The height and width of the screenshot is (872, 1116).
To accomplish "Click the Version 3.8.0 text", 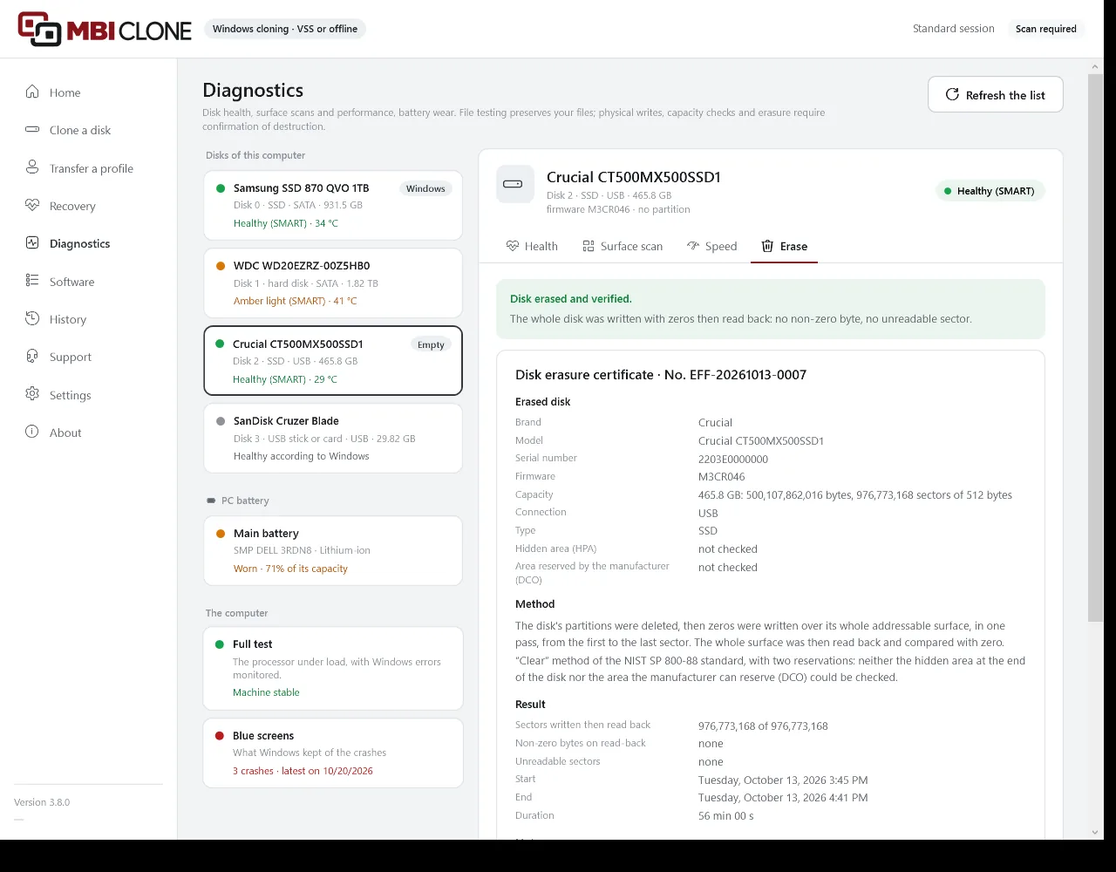I will coord(42,802).
